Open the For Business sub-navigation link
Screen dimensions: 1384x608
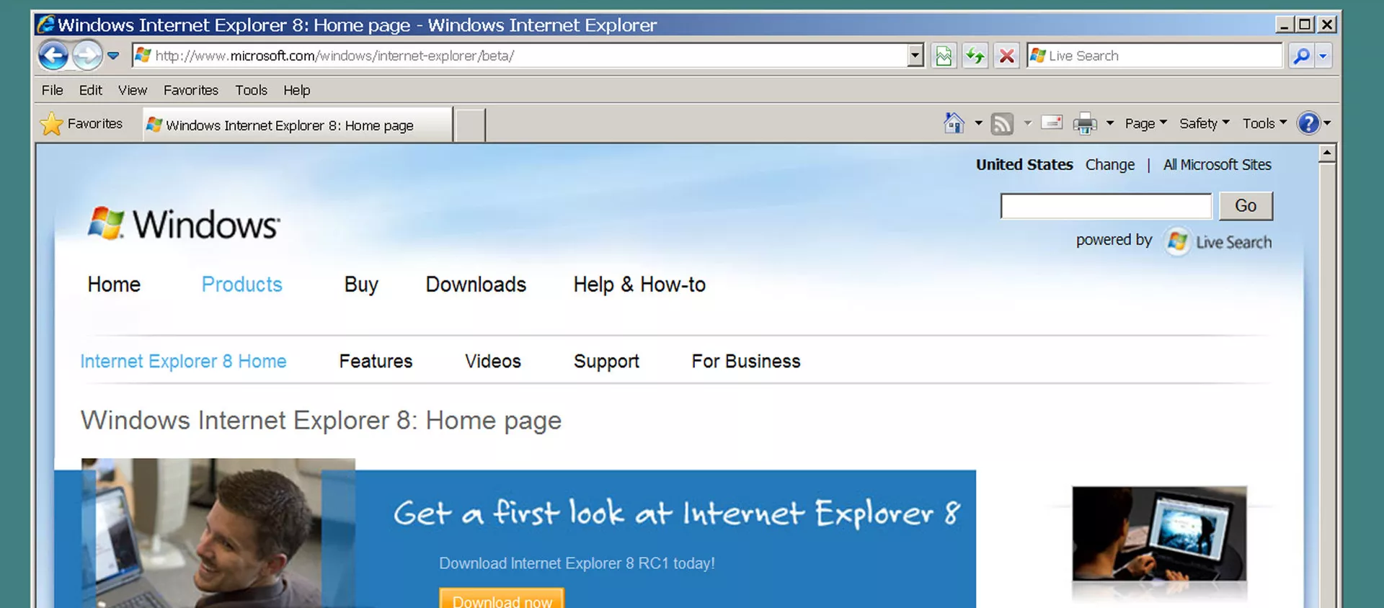tap(746, 361)
